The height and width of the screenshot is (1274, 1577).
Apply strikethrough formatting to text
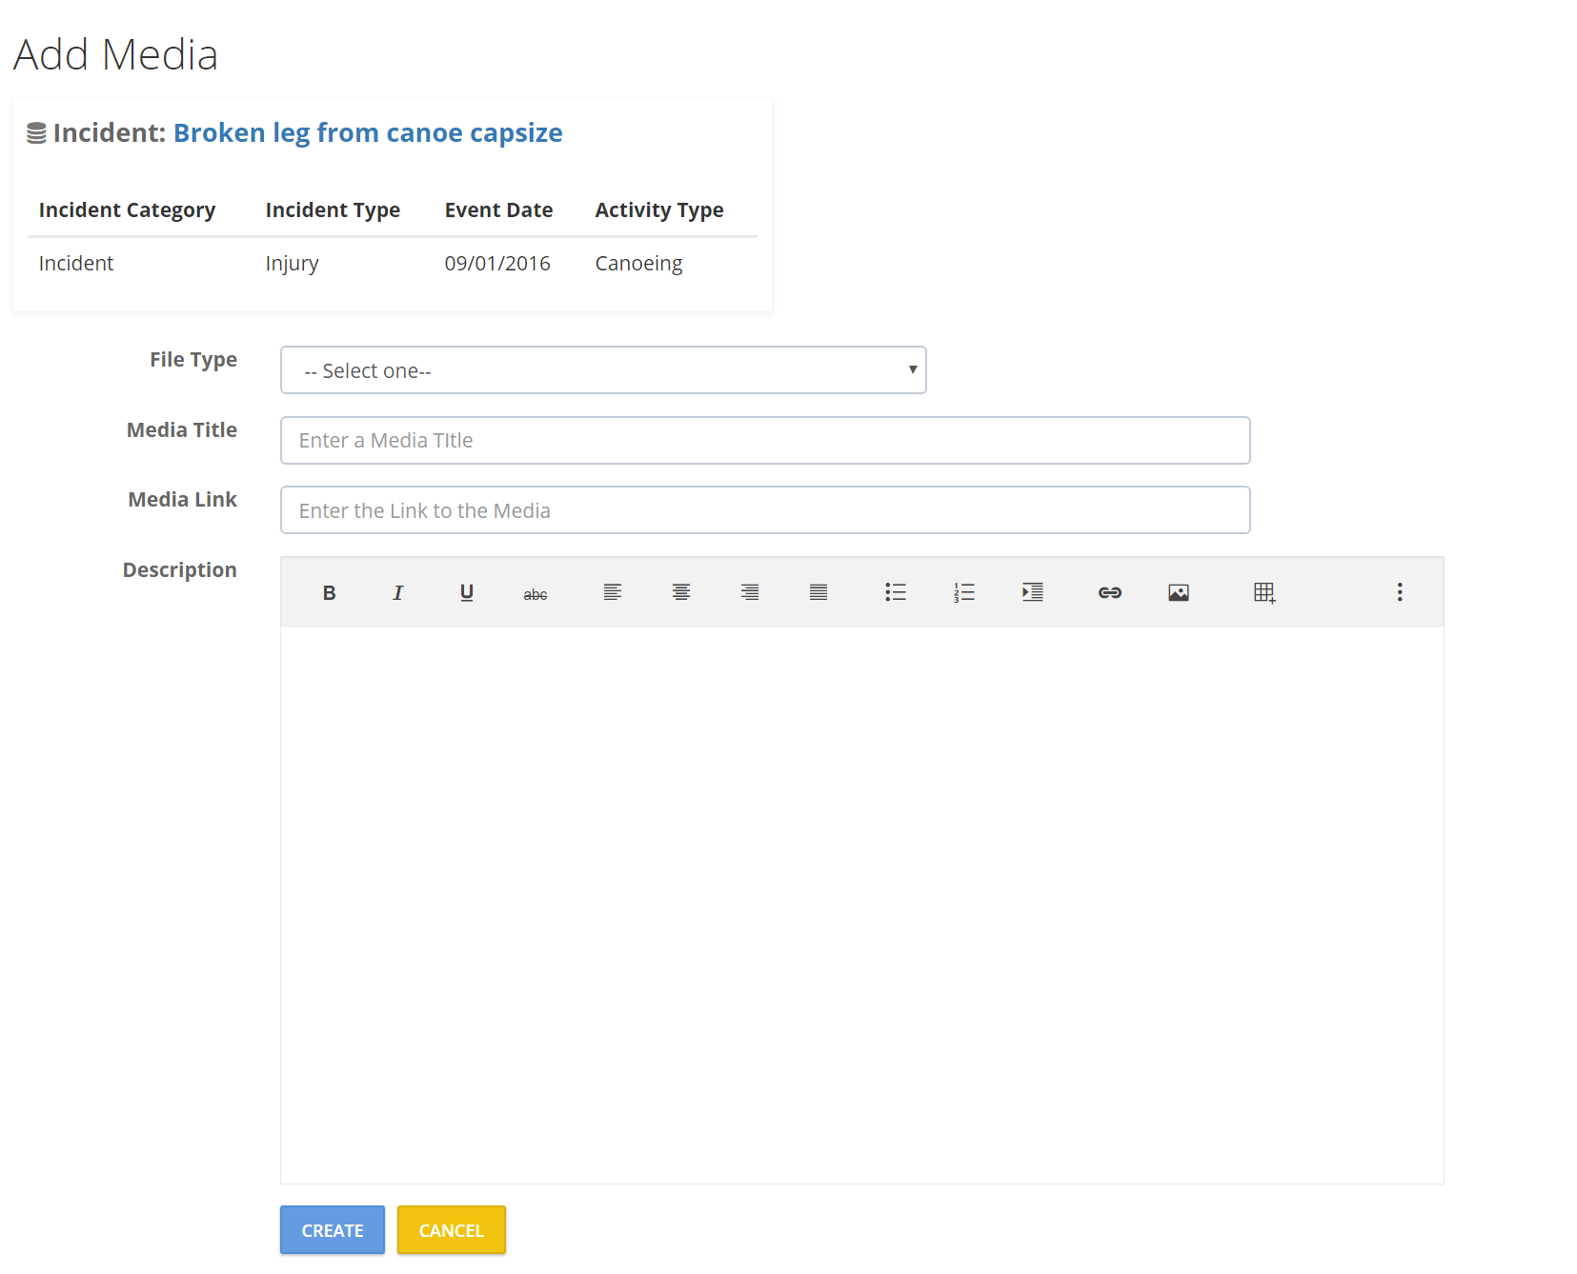tap(536, 592)
